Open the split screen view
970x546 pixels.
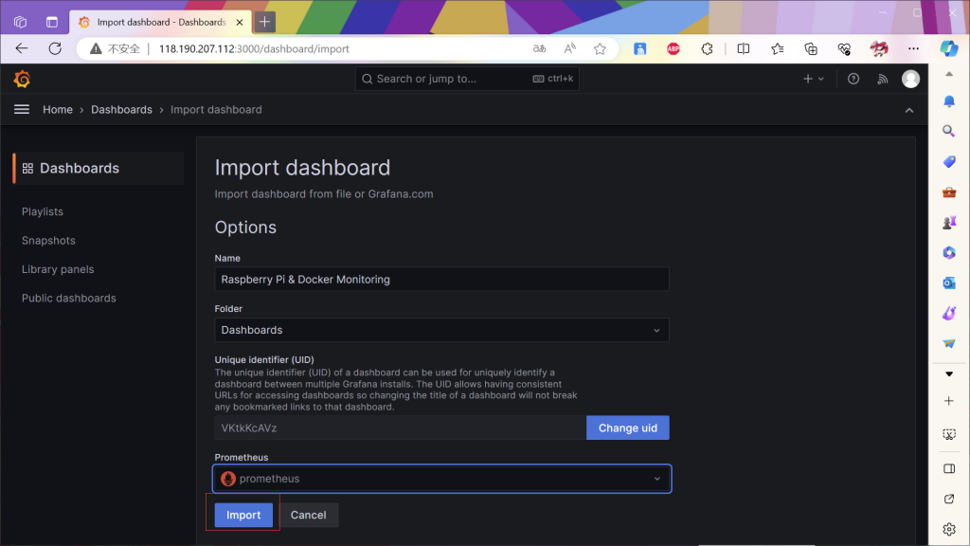pyautogui.click(x=743, y=49)
